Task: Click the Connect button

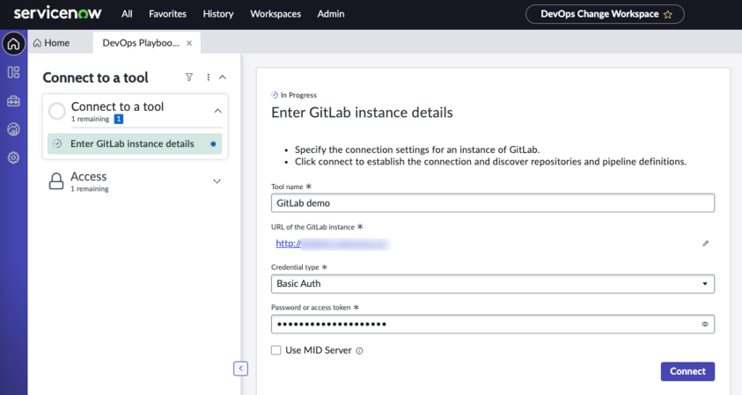Action: point(687,371)
